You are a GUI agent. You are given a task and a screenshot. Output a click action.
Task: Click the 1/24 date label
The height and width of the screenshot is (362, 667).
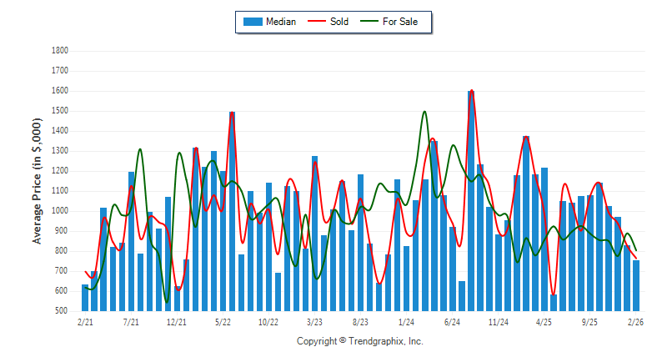click(407, 321)
